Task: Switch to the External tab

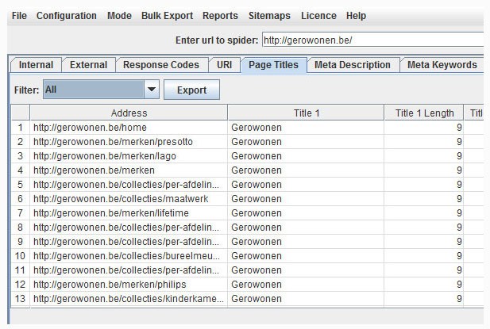Action: tap(88, 65)
